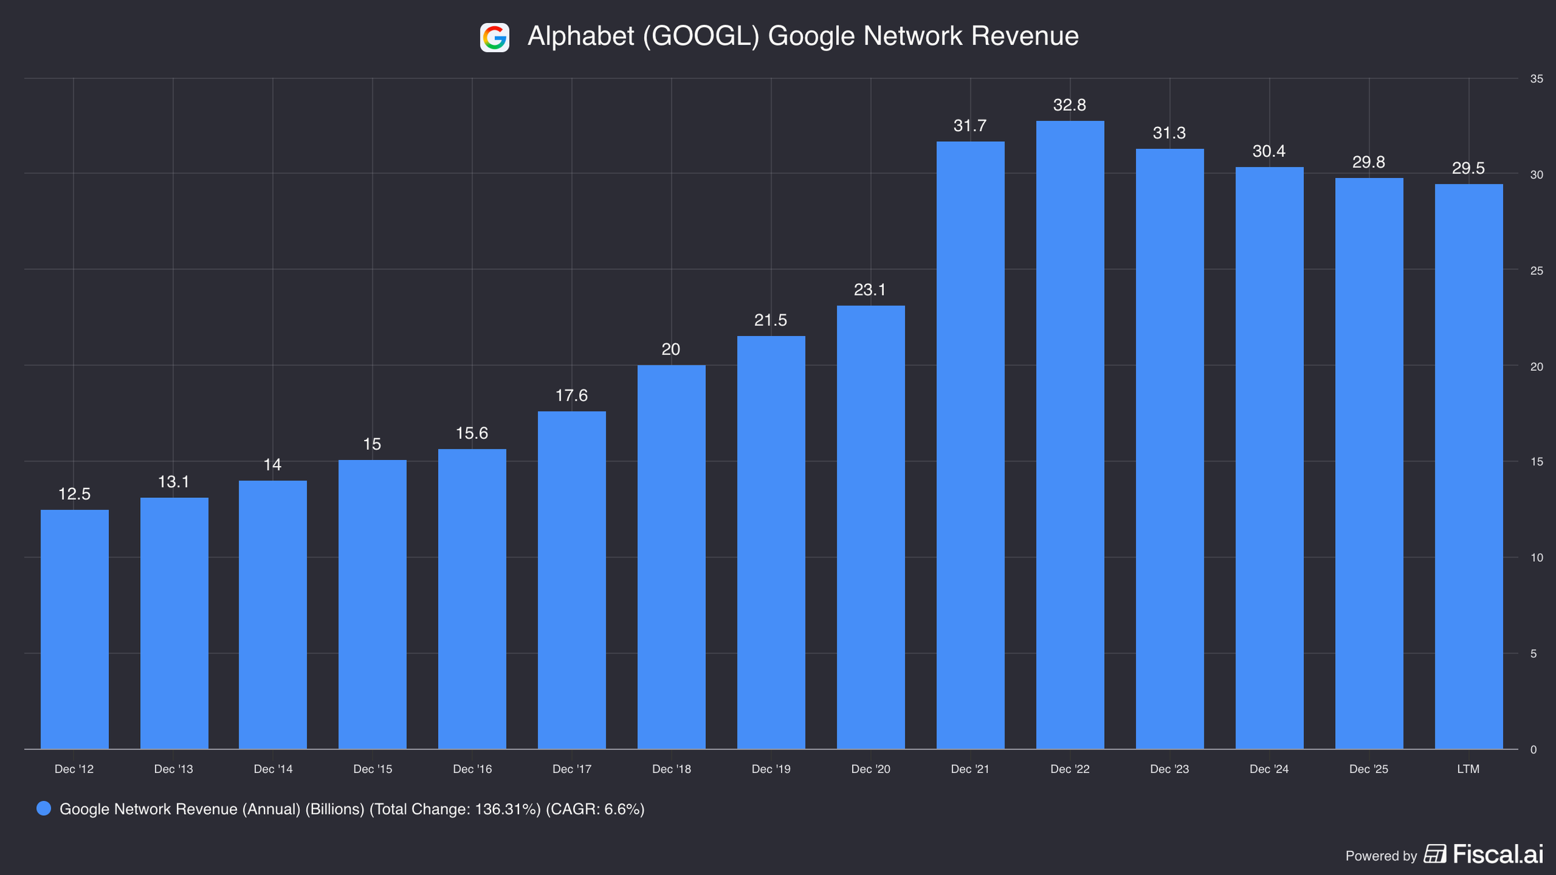Click the 15.6 value label

point(472,433)
